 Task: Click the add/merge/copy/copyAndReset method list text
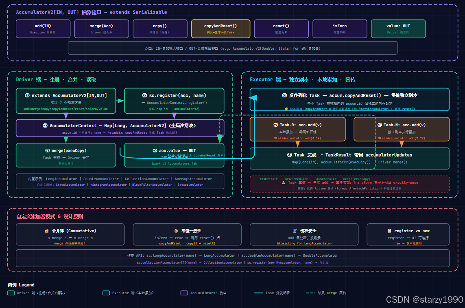click(x=66, y=109)
